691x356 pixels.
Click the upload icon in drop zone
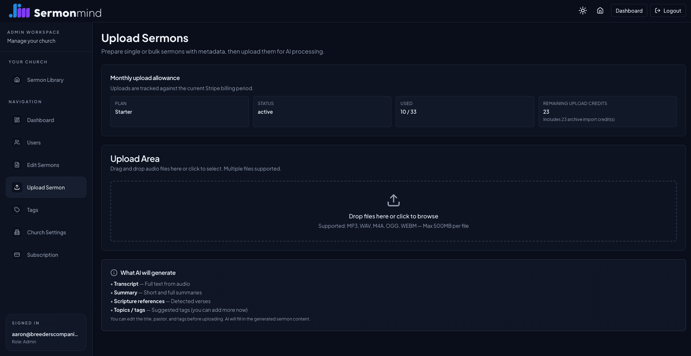[394, 200]
